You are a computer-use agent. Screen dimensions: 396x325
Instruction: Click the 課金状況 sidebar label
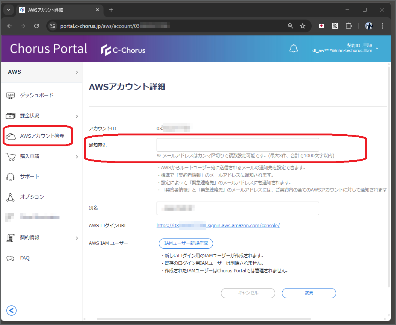pyautogui.click(x=29, y=115)
